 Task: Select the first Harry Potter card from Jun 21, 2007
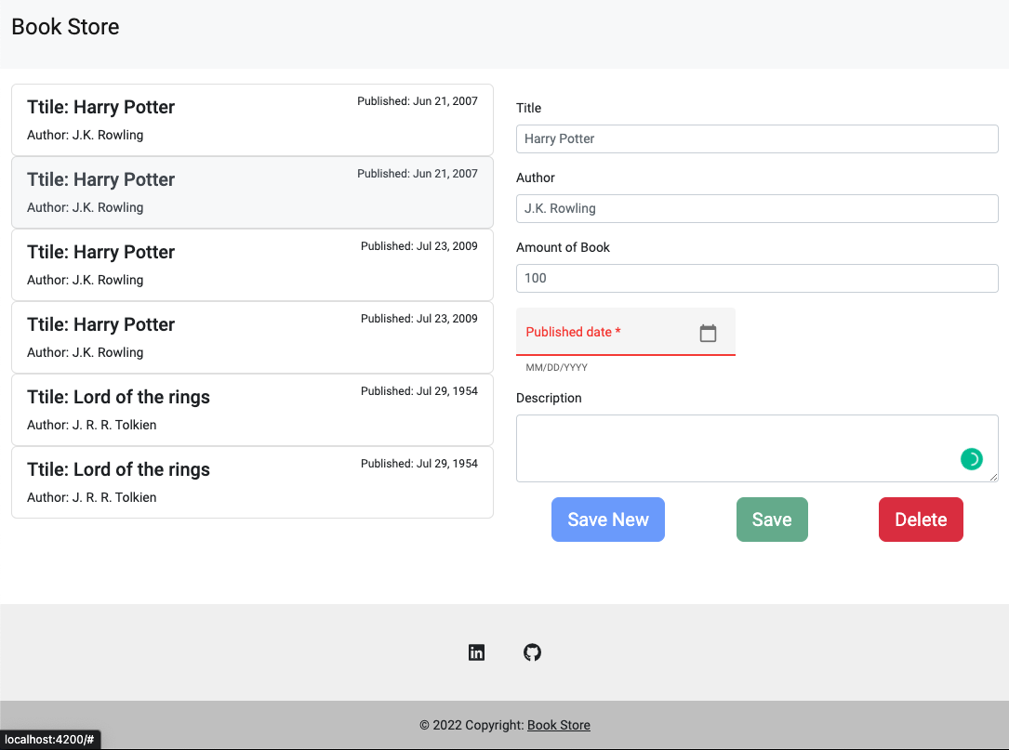pyautogui.click(x=252, y=120)
